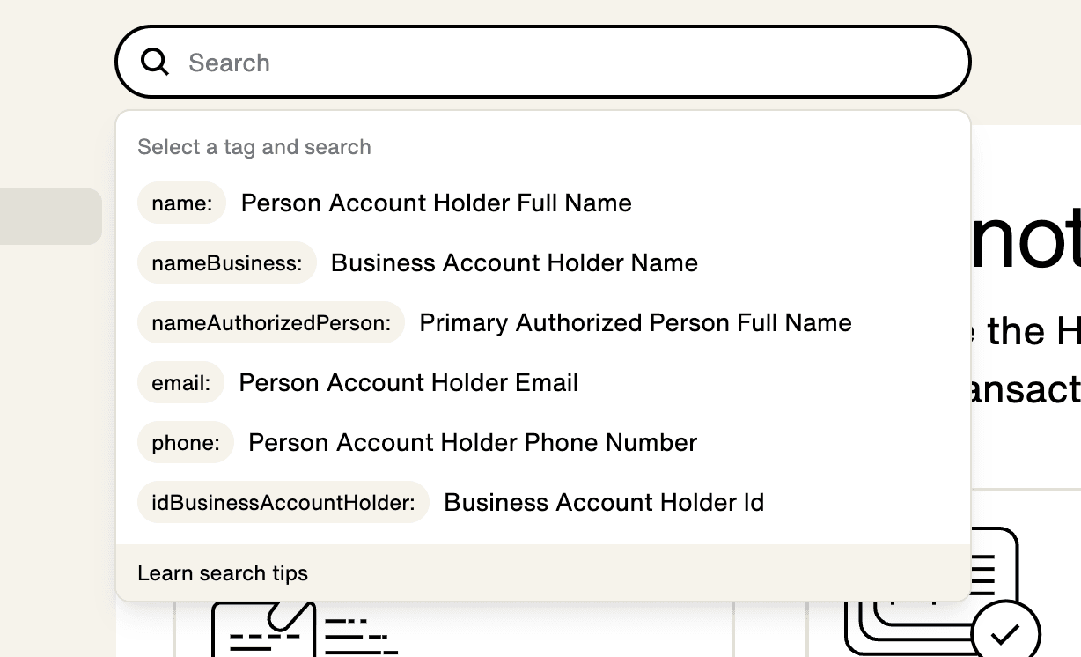Select Primary Authorized Person Full Name
This screenshot has width=1081, height=657.
pos(636,322)
